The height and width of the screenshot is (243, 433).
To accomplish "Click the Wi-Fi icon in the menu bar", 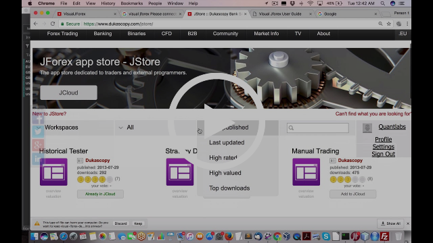I will pyautogui.click(x=310, y=3).
